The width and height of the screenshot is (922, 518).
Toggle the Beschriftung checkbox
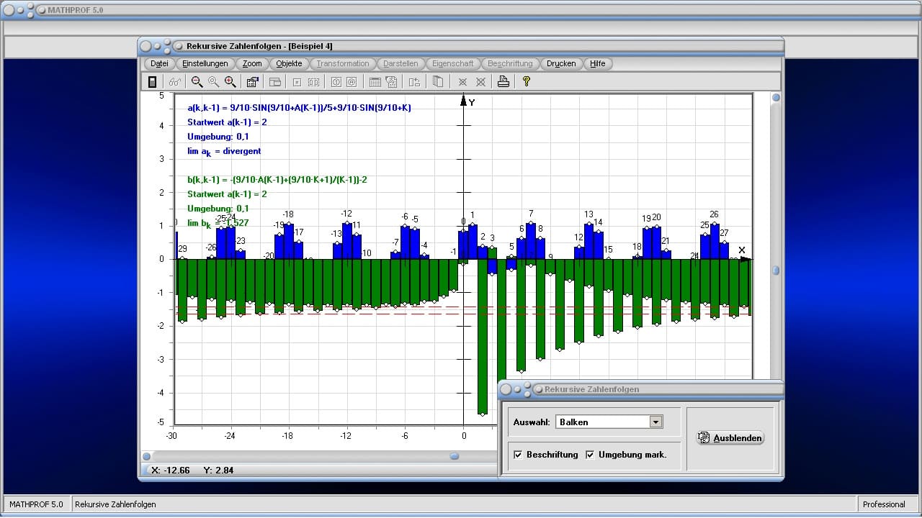click(518, 455)
